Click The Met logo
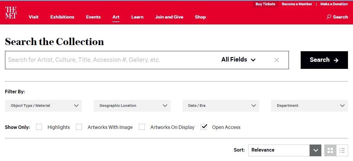Image resolution: width=353 pixels, height=161 pixels. (11, 13)
